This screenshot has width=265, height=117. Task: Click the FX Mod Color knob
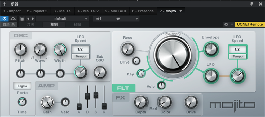point(165,102)
